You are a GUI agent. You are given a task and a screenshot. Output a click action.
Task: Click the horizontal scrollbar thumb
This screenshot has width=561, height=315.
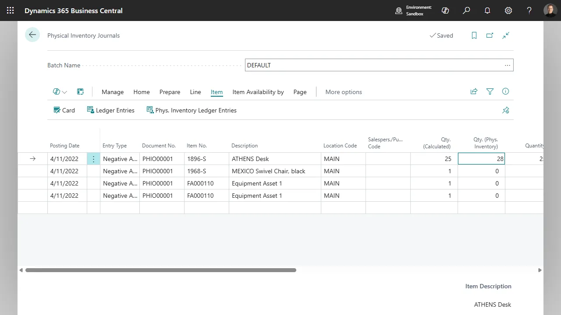click(x=160, y=270)
